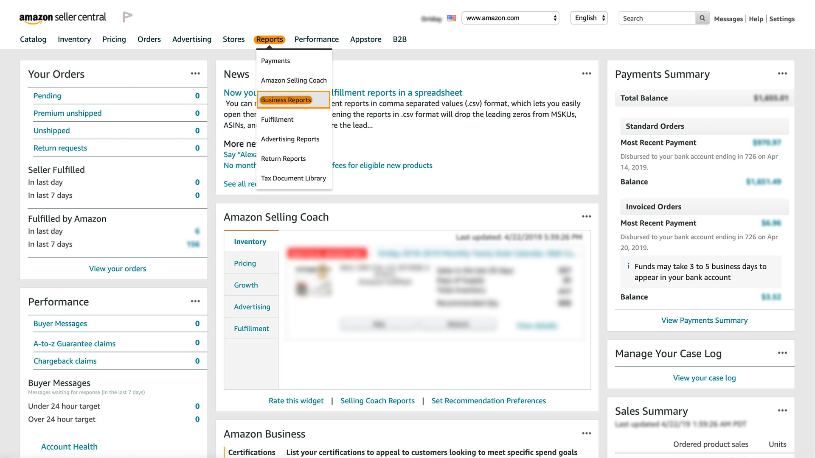Switch to Pricing tab in Selling Coach
Image resolution: width=815 pixels, height=458 pixels.
click(251, 263)
